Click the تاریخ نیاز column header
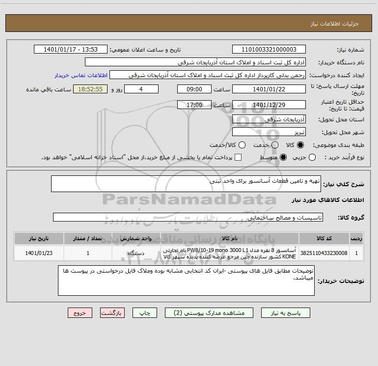This screenshot has height=366, width=378. coord(39,238)
